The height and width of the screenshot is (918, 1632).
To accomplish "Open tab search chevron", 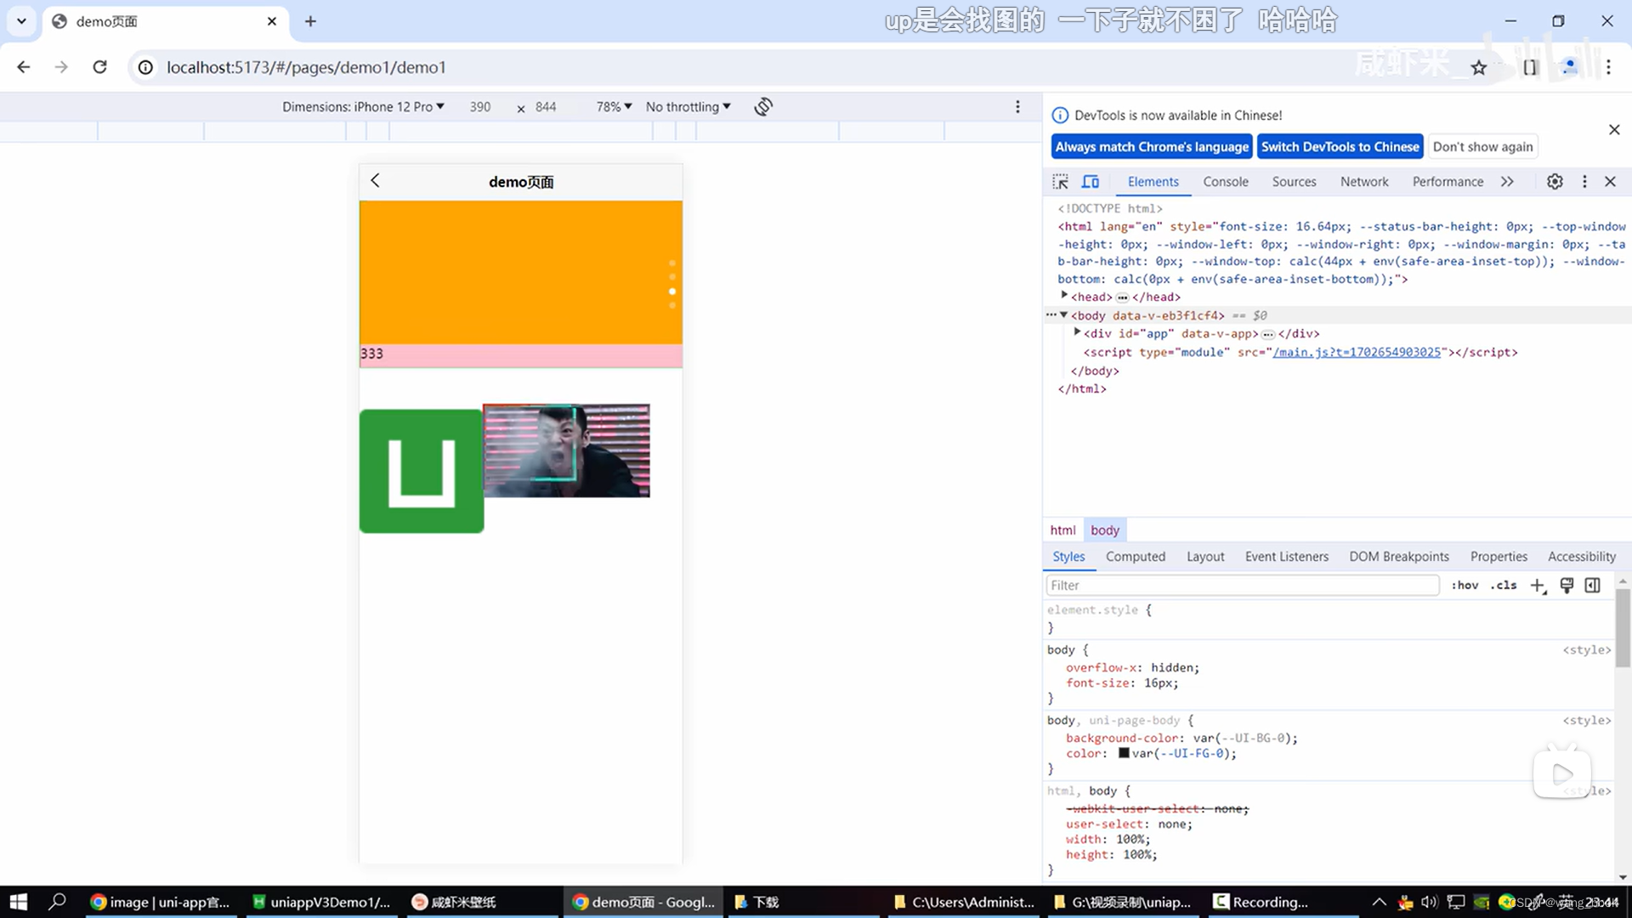I will point(21,21).
